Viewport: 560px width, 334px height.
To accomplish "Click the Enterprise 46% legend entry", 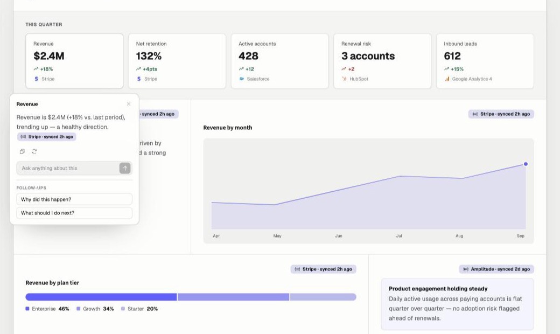I will pyautogui.click(x=47, y=309).
